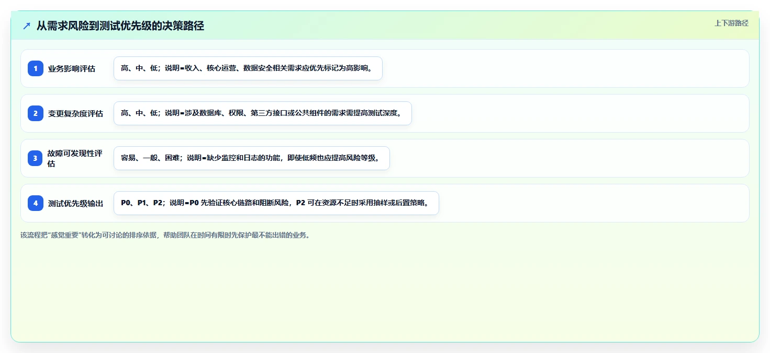Click the box about 缺少监控和日志的功能
The height and width of the screenshot is (353, 770).
point(252,158)
